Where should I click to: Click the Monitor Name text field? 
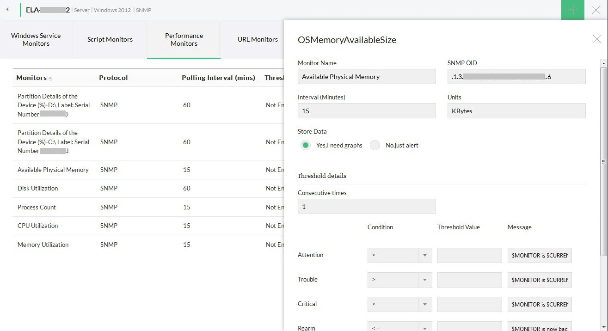click(366, 77)
